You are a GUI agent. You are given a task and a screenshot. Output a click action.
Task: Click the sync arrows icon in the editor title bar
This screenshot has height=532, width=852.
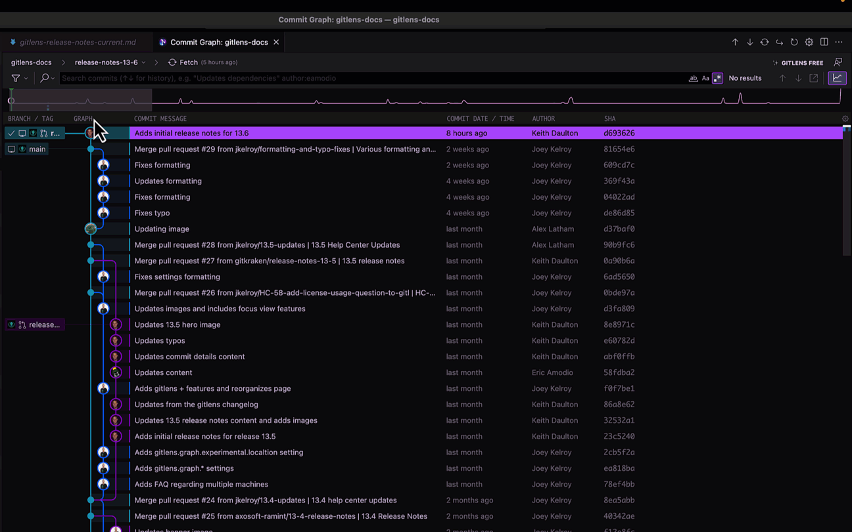click(x=765, y=42)
